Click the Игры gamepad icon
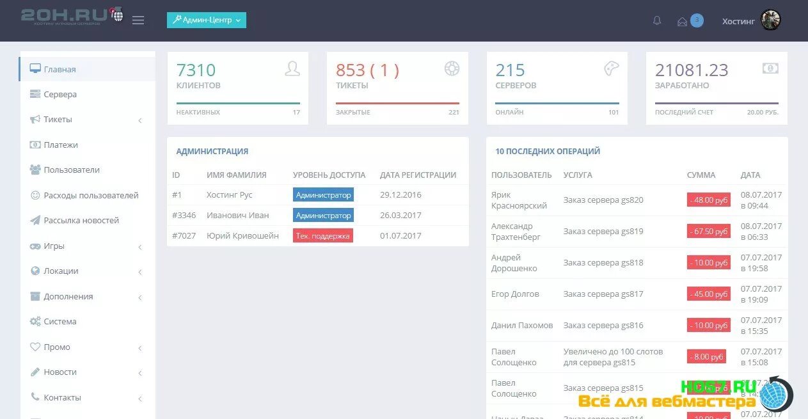Screen dimensions: 808x419 coord(35,246)
